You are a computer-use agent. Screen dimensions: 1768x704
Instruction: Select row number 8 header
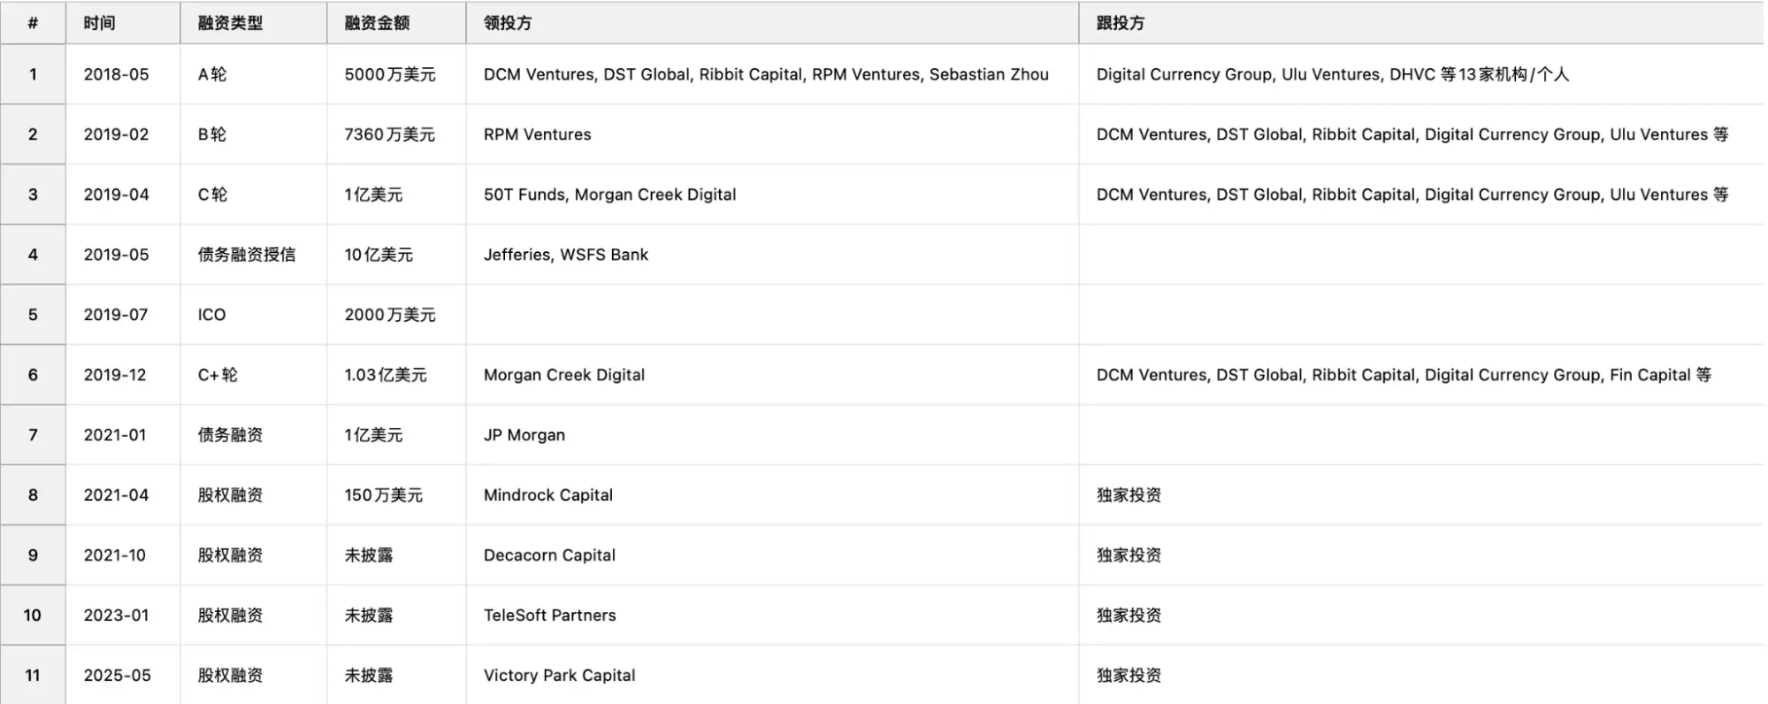pos(33,495)
